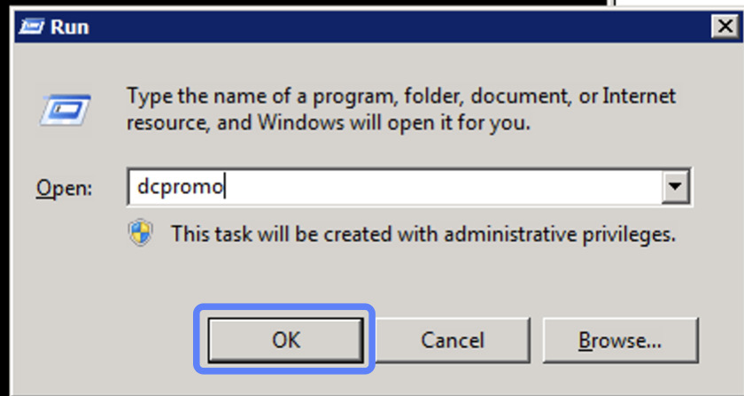This screenshot has height=396, width=744.
Task: Expand the Open combo box dropdown arrow
Action: (677, 188)
